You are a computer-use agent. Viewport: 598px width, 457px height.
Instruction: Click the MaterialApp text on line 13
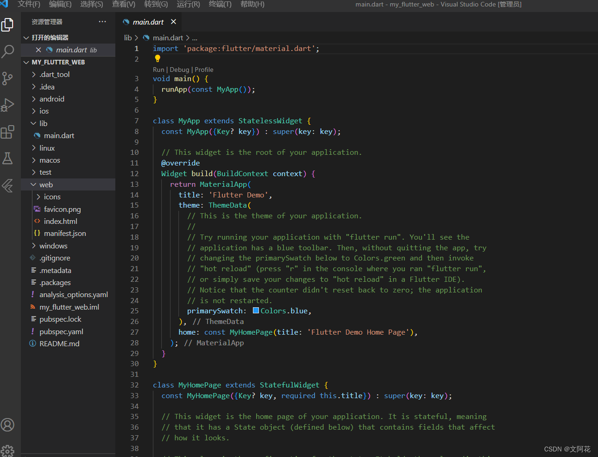[224, 184]
